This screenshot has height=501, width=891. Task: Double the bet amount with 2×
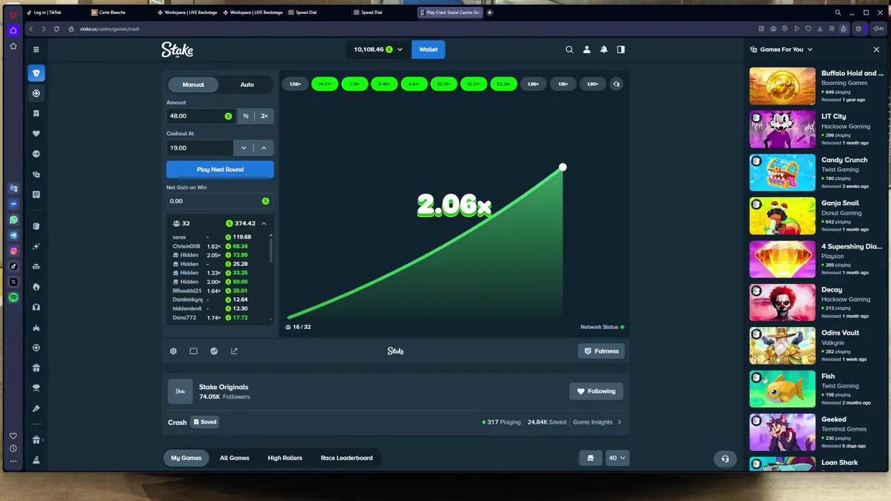tap(265, 116)
